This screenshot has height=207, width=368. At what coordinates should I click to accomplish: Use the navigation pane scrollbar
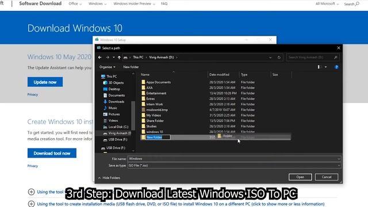pyautogui.click(x=133, y=115)
